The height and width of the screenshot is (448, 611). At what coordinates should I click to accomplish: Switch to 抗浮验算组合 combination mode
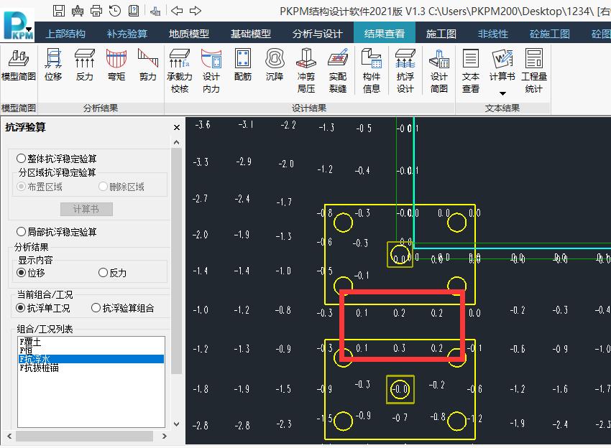click(x=96, y=307)
